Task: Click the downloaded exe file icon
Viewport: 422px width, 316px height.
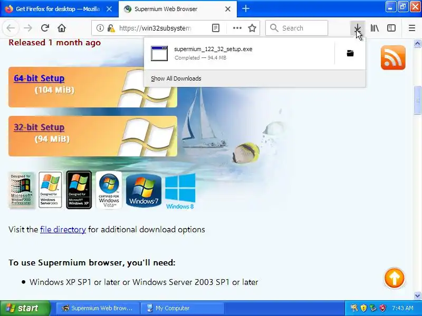Action: [159, 53]
